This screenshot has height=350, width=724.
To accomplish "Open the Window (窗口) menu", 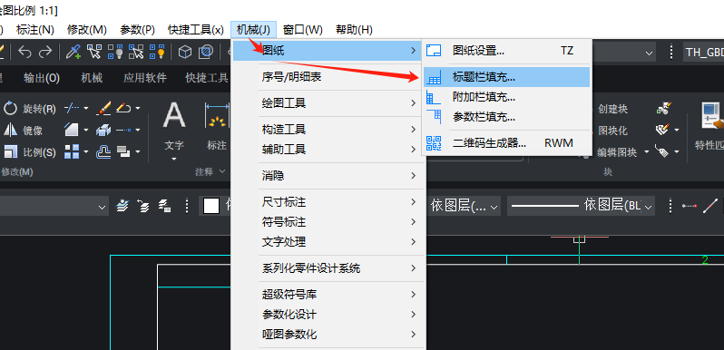I will [x=303, y=30].
